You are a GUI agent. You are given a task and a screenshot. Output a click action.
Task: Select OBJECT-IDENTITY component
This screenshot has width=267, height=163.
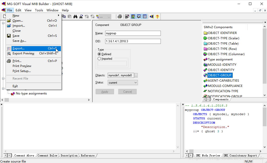point(219,70)
